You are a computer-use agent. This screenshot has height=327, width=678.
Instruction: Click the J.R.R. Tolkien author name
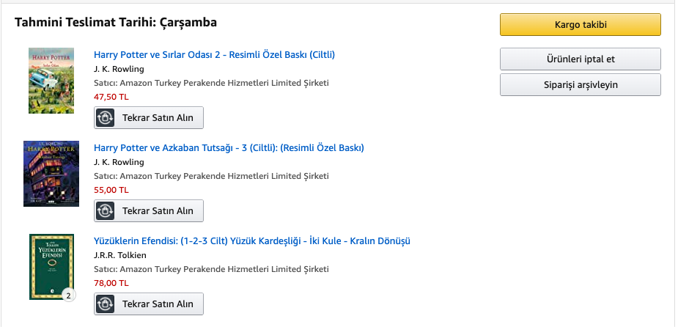coord(120,255)
